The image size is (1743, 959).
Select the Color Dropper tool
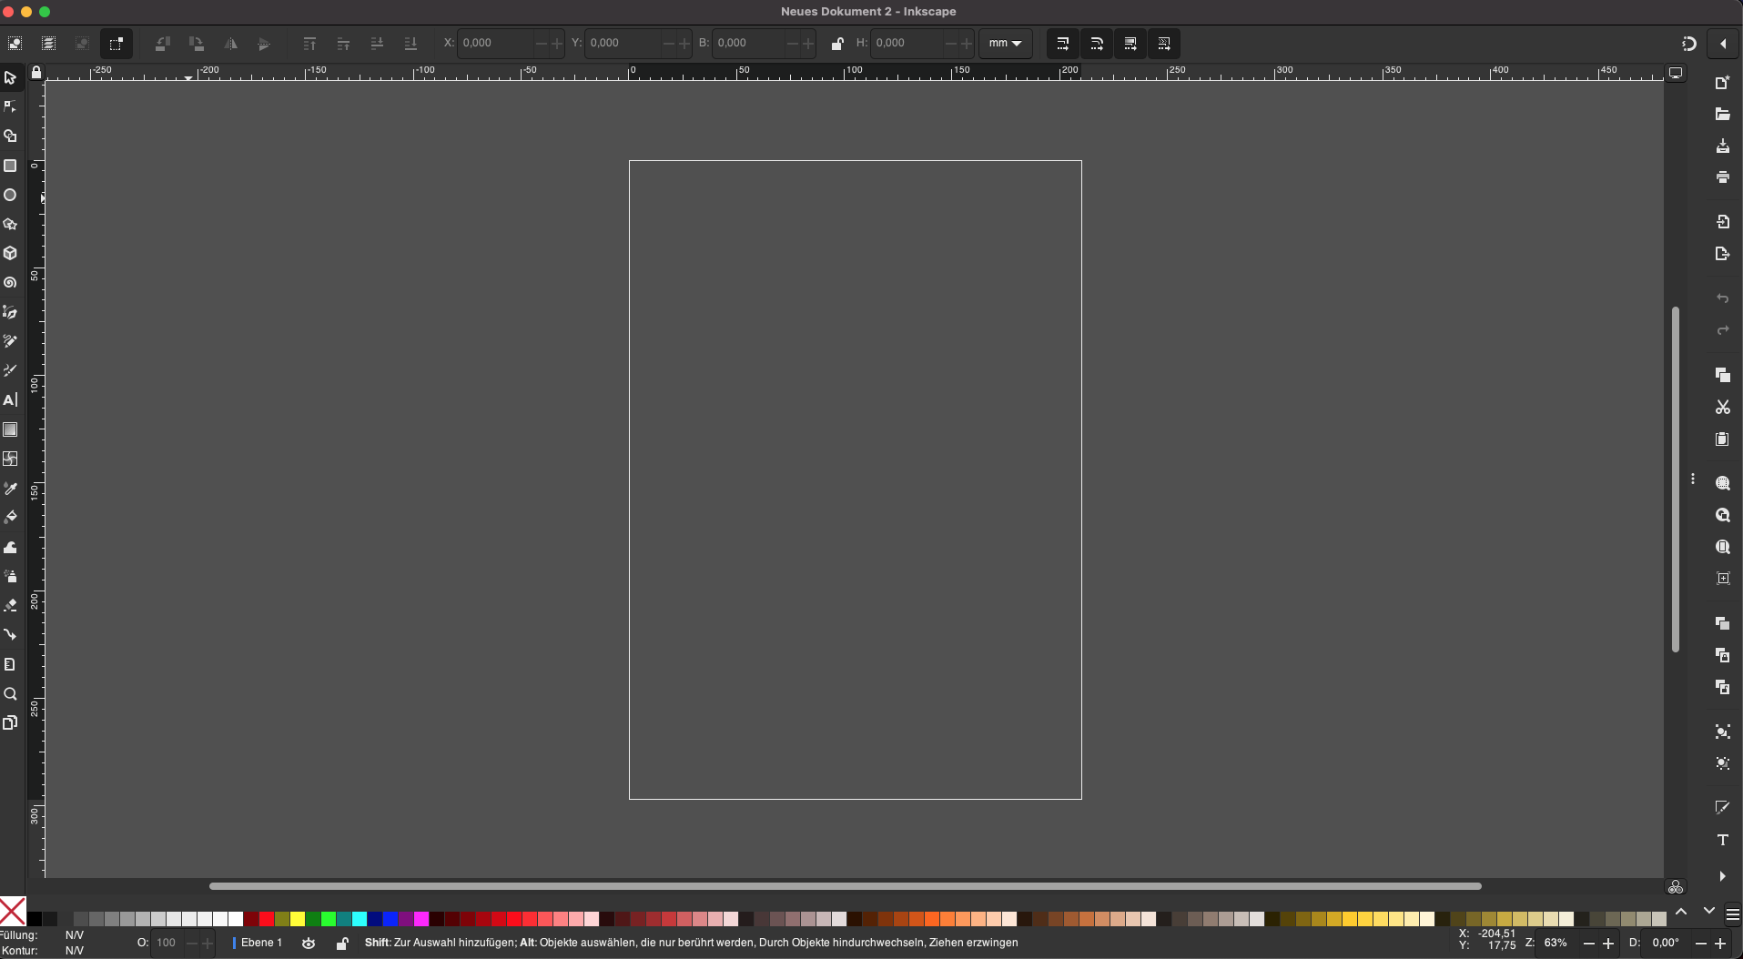[10, 489]
